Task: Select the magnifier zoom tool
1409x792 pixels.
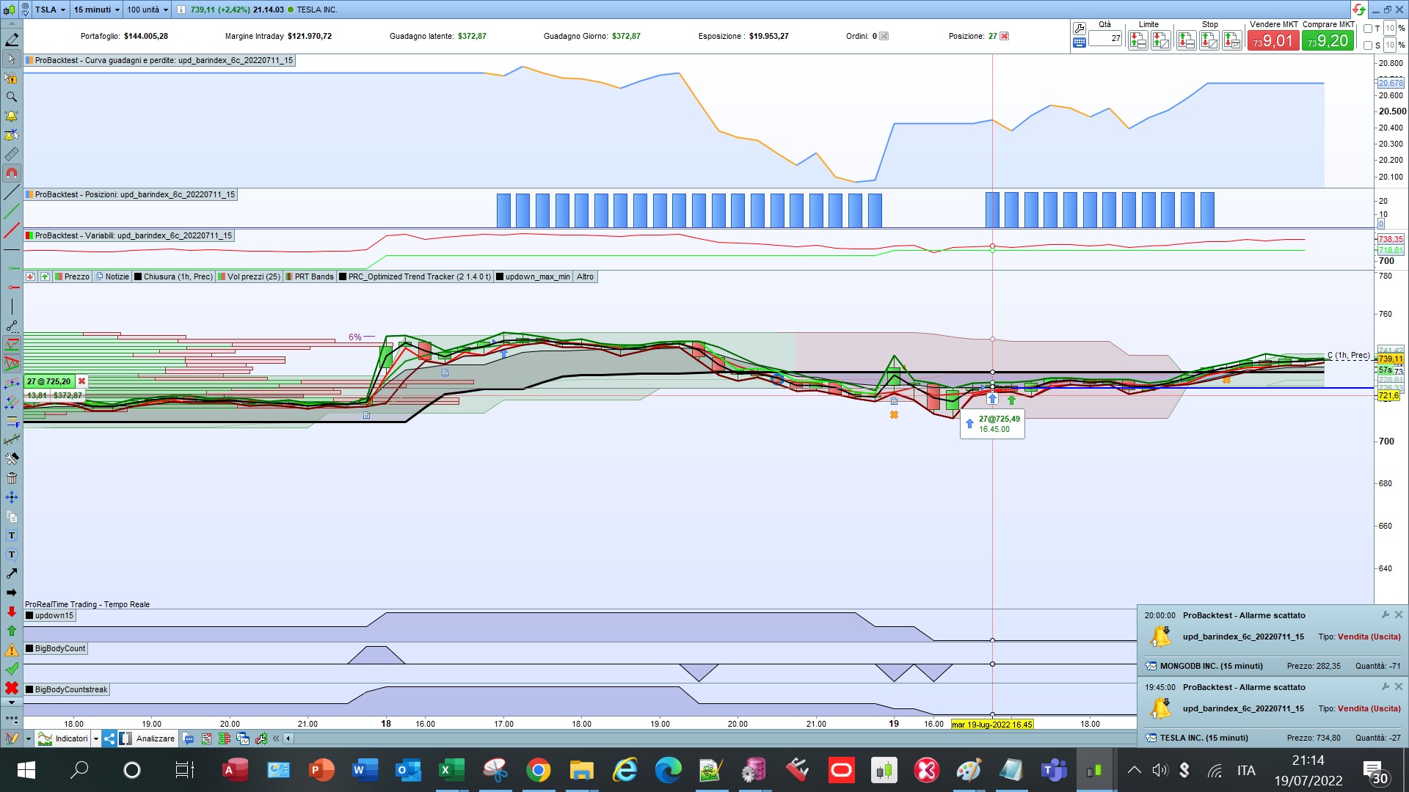Action: click(x=12, y=97)
